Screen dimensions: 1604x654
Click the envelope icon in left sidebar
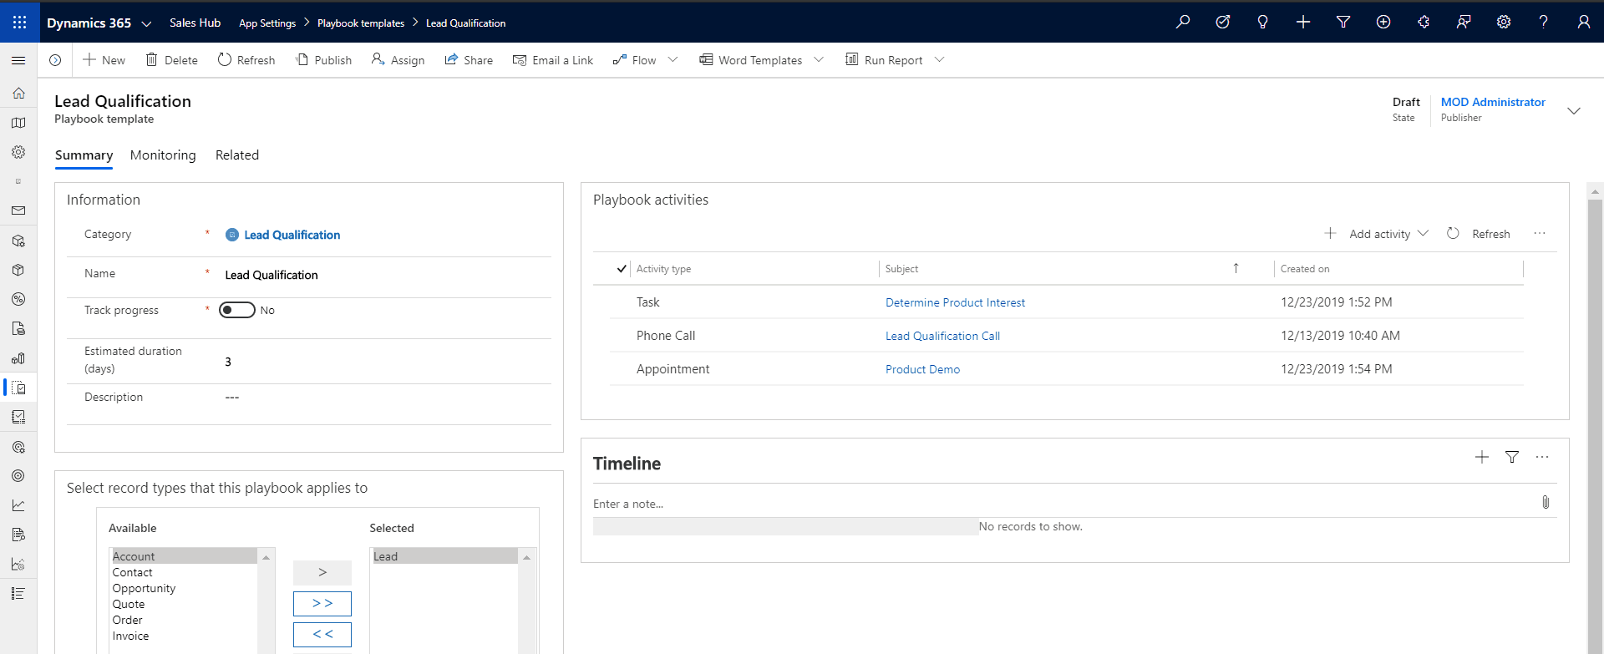coord(18,210)
